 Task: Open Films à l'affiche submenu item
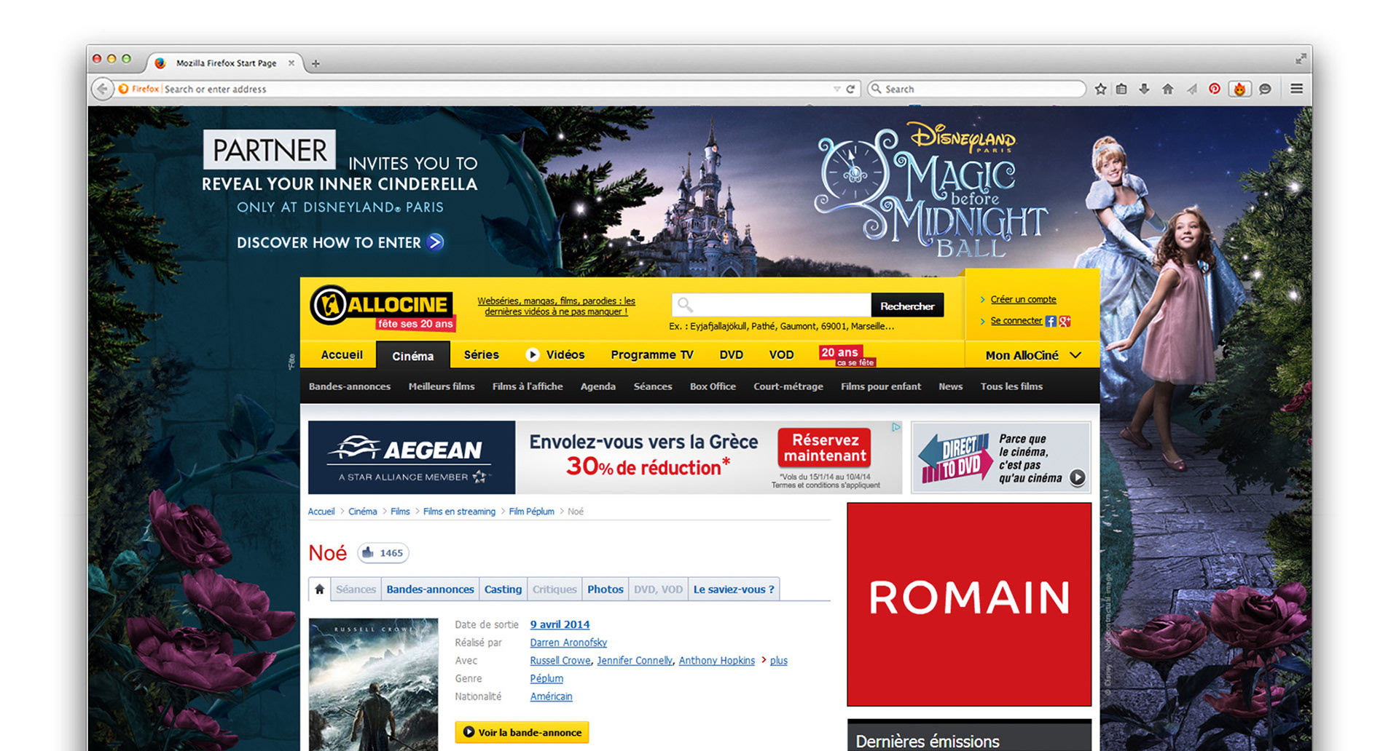tap(528, 386)
